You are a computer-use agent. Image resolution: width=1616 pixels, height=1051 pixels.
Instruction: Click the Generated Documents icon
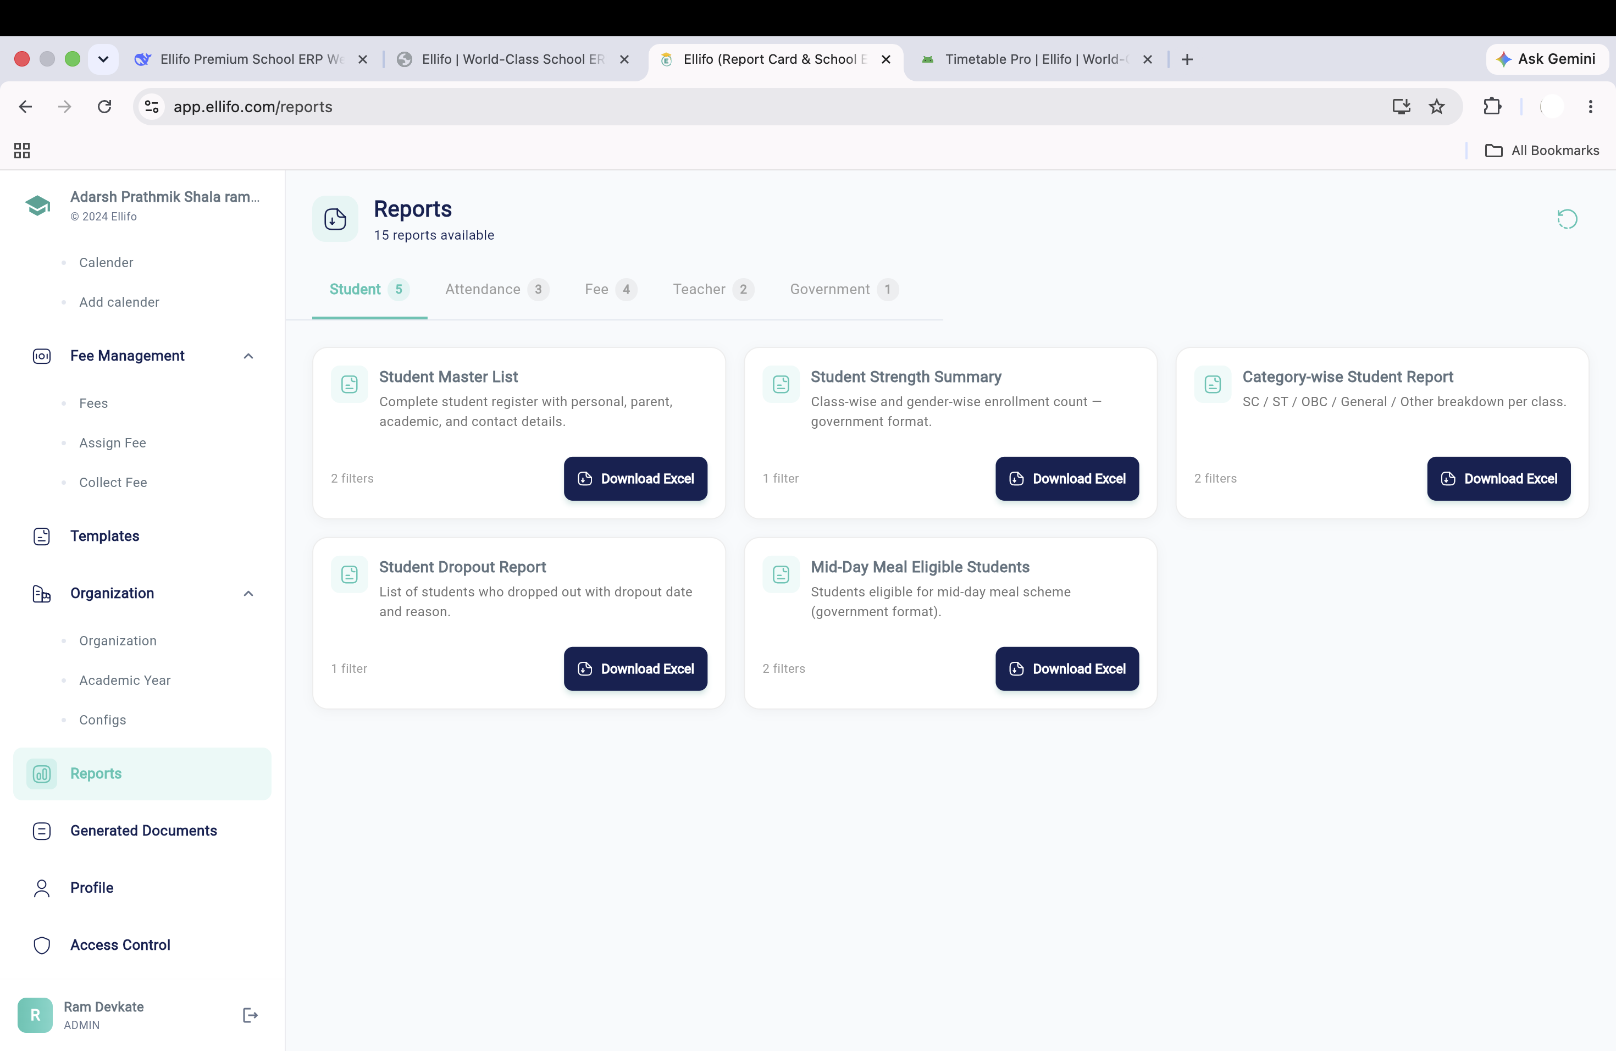pyautogui.click(x=41, y=831)
